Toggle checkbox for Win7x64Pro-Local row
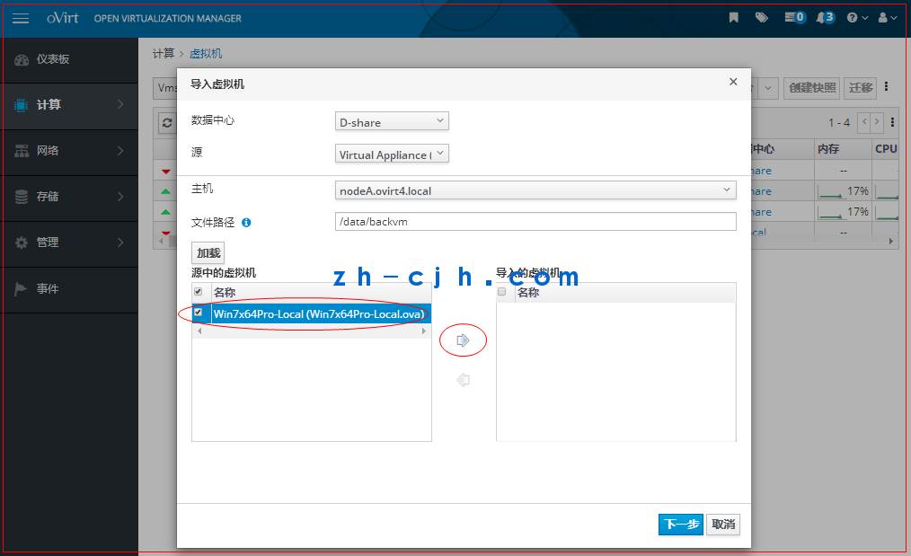This screenshot has width=911, height=556. click(199, 313)
